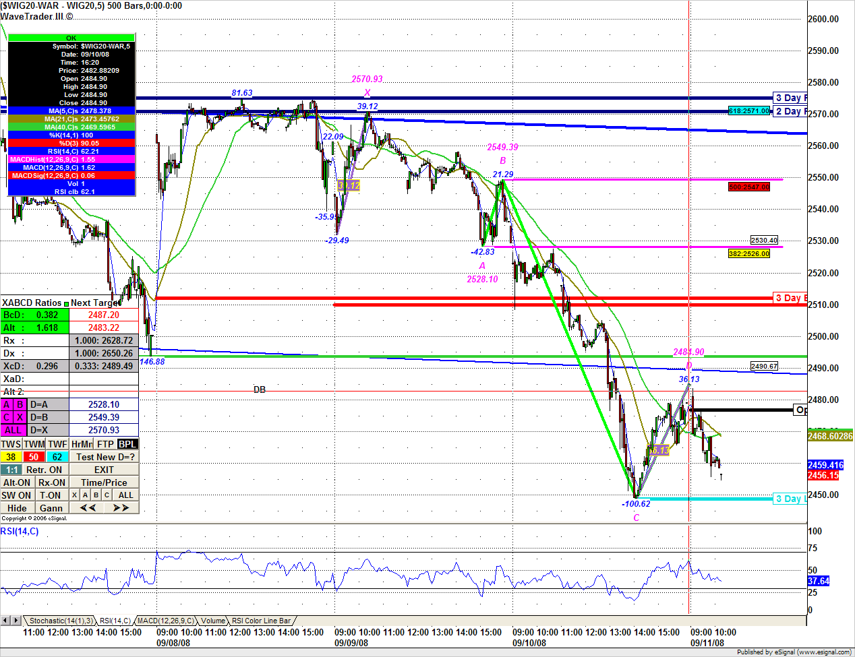
Task: Click the RSI(14,C) 62.21 data row
Action: pos(71,152)
